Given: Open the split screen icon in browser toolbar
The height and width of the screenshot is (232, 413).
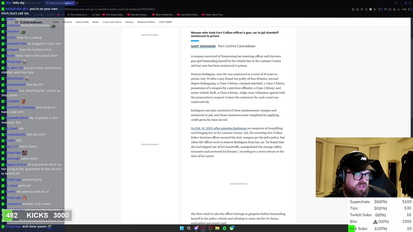Looking at the screenshot, I should (353, 9).
